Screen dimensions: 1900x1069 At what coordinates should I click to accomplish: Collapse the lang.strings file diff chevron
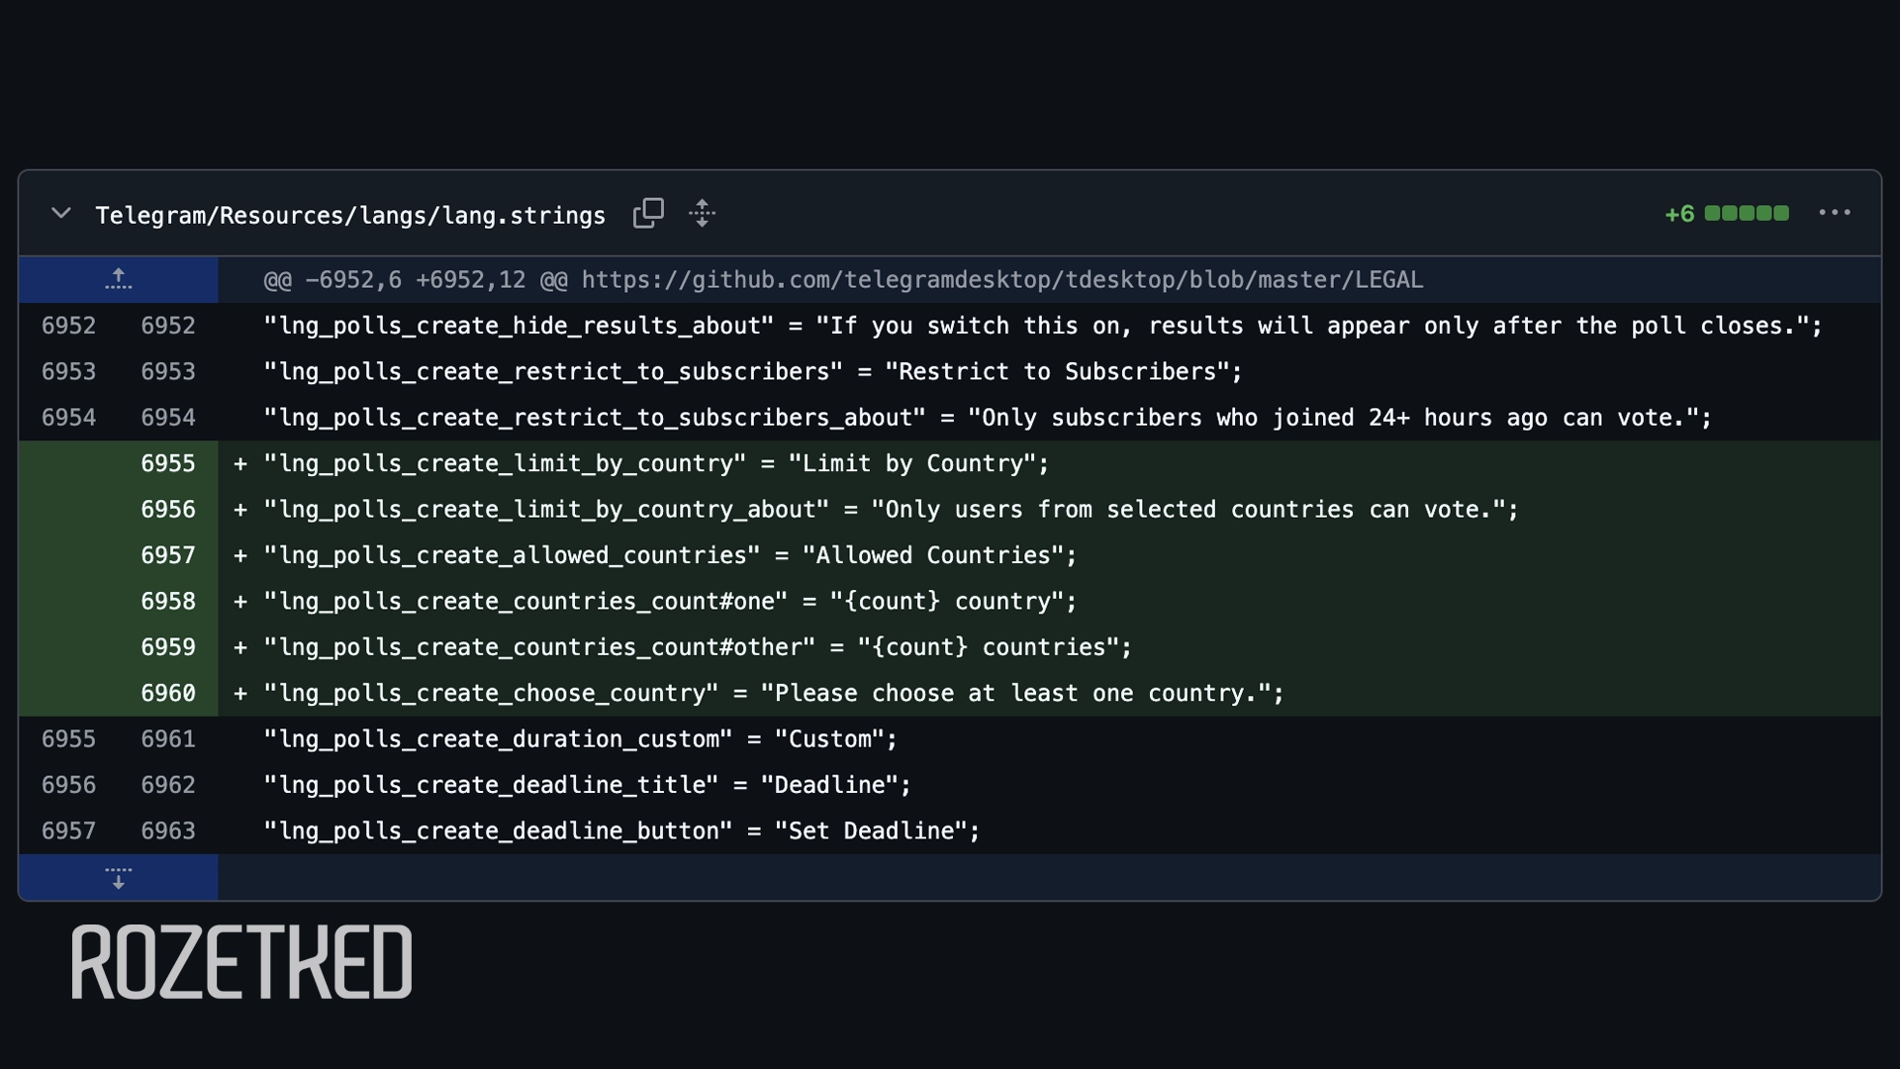tap(61, 214)
